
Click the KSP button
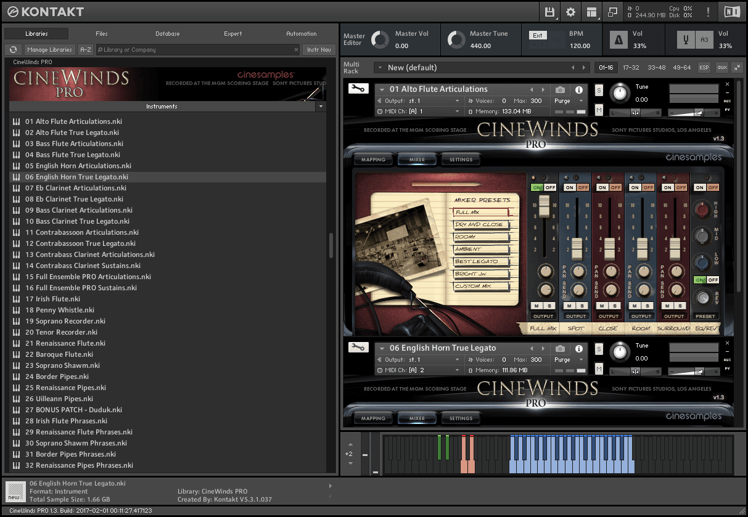pyautogui.click(x=704, y=68)
